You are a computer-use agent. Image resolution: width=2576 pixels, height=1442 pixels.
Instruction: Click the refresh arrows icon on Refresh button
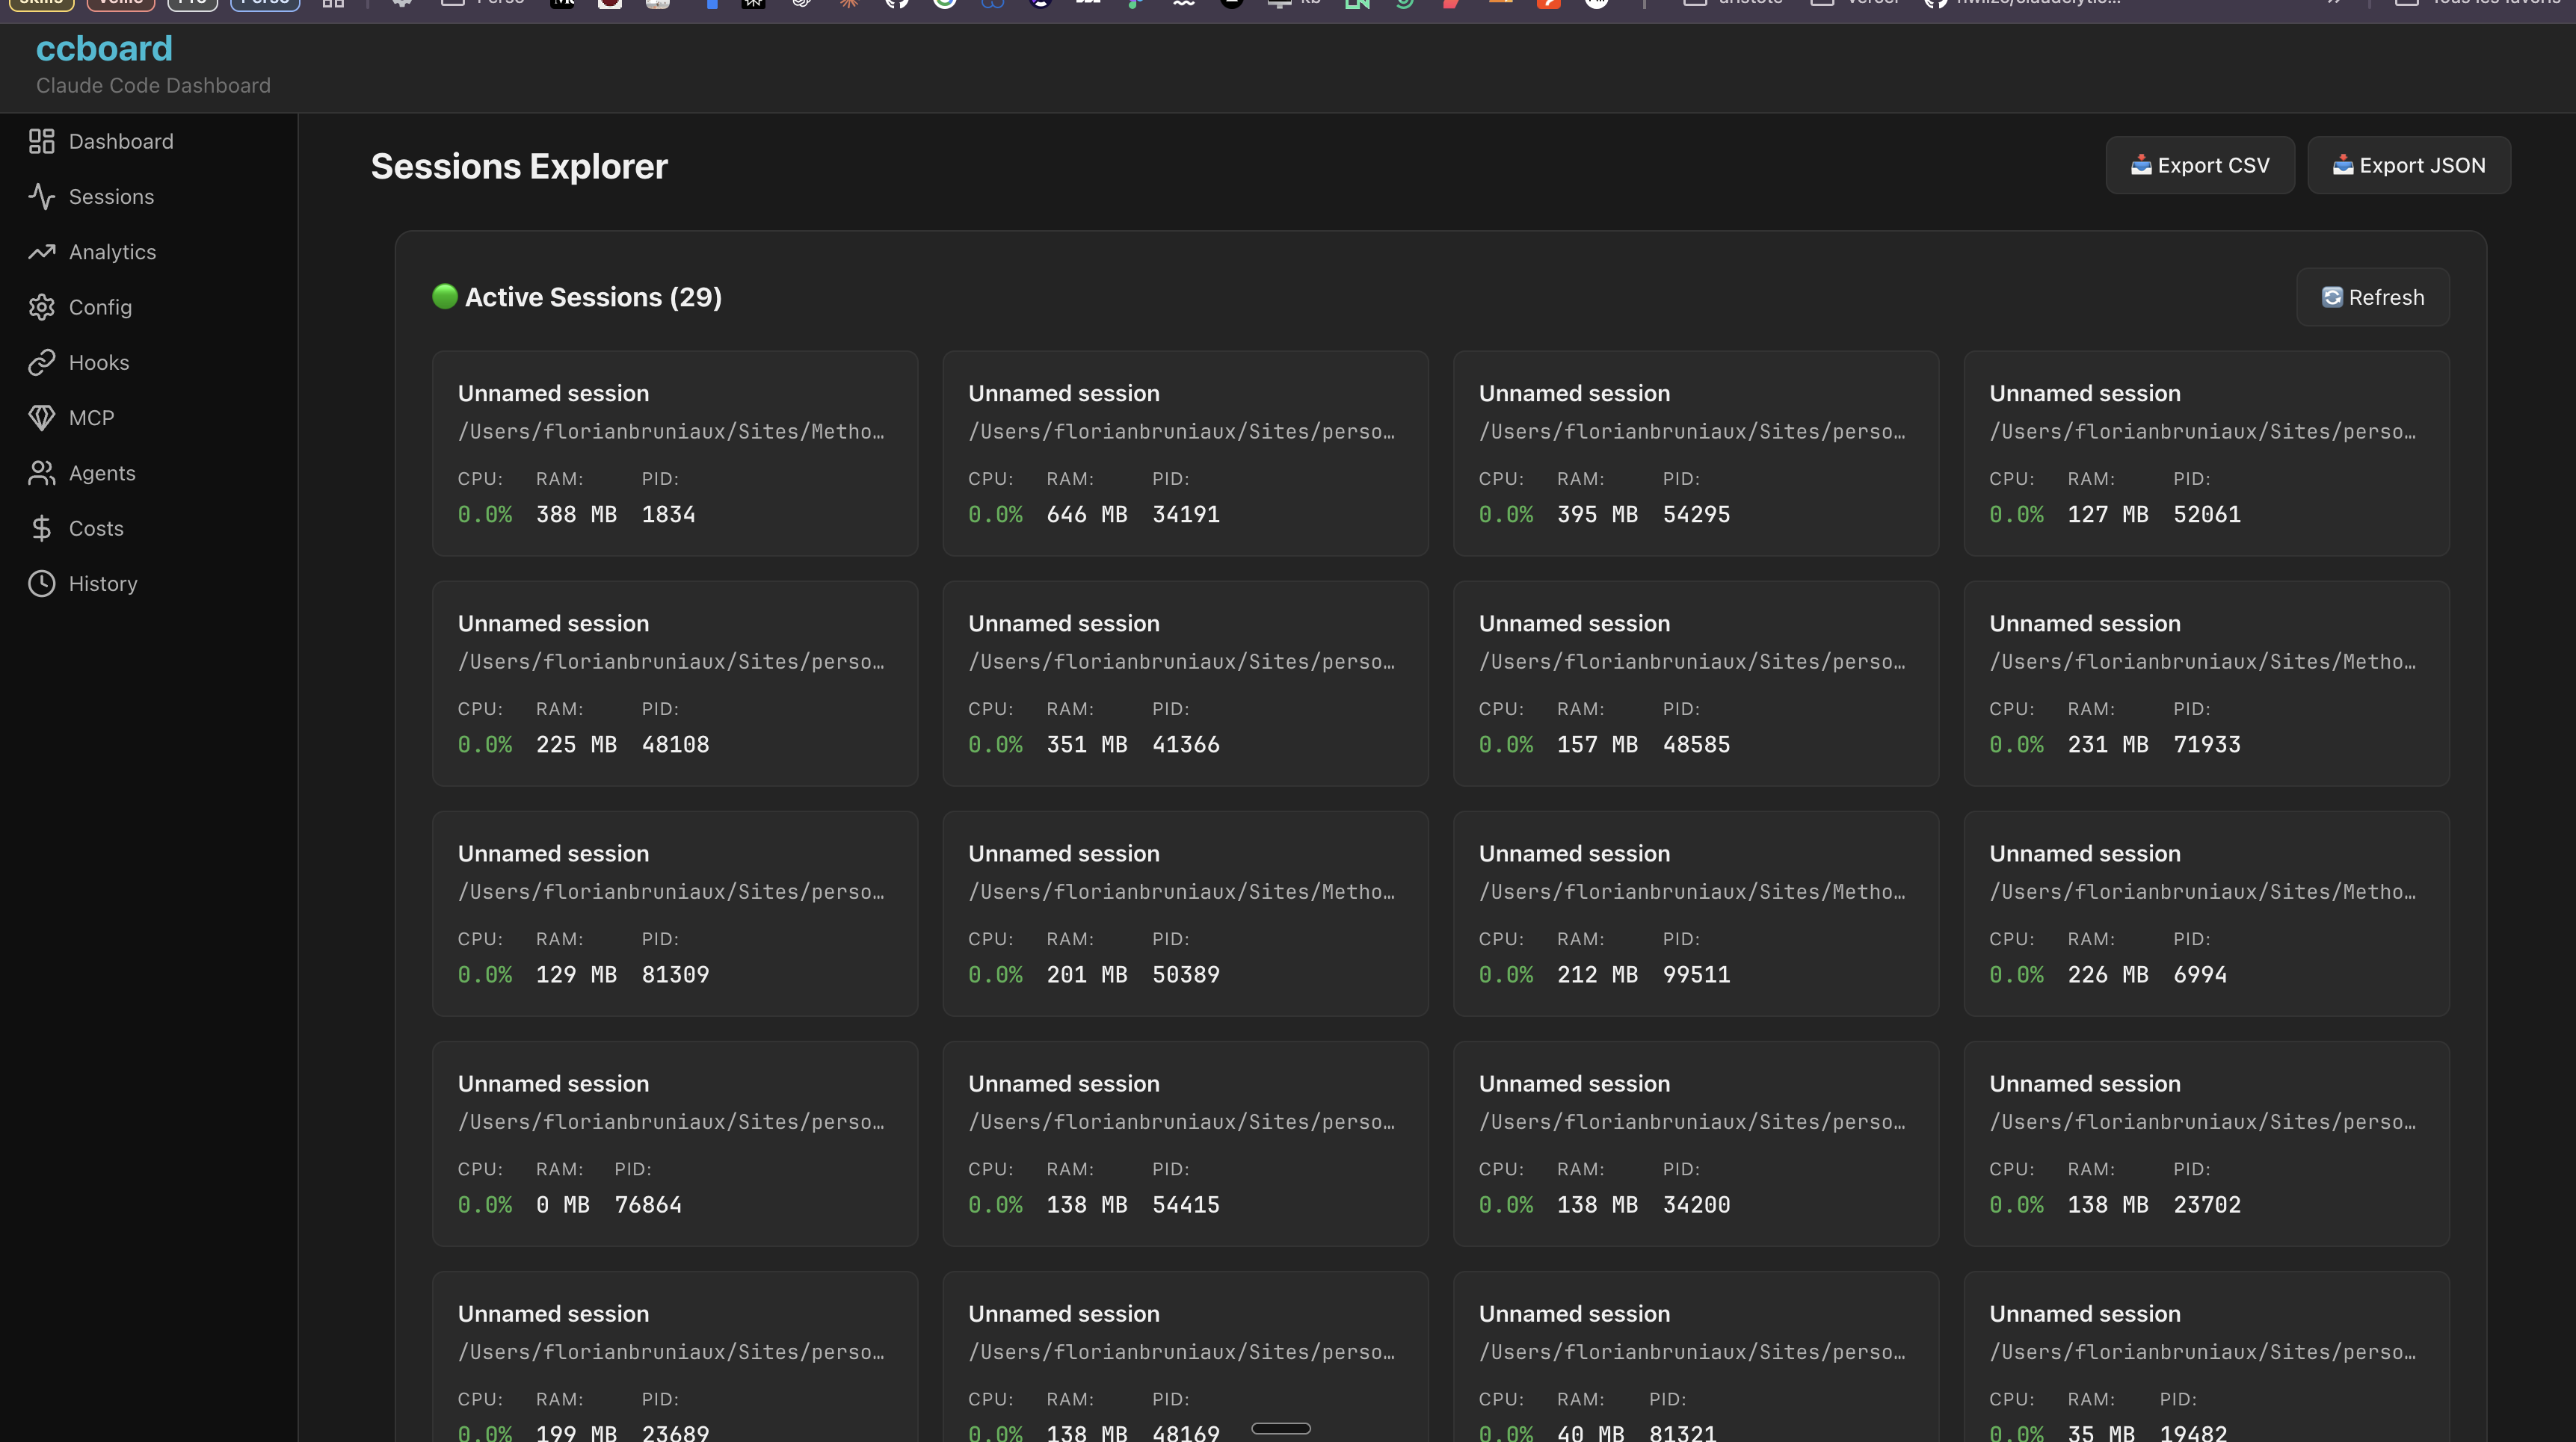pyautogui.click(x=2332, y=297)
